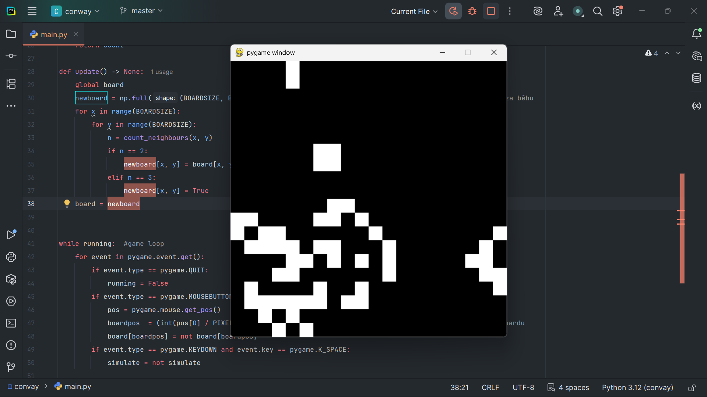Toggle the read-only lock icon
707x397 pixels.
click(692, 388)
